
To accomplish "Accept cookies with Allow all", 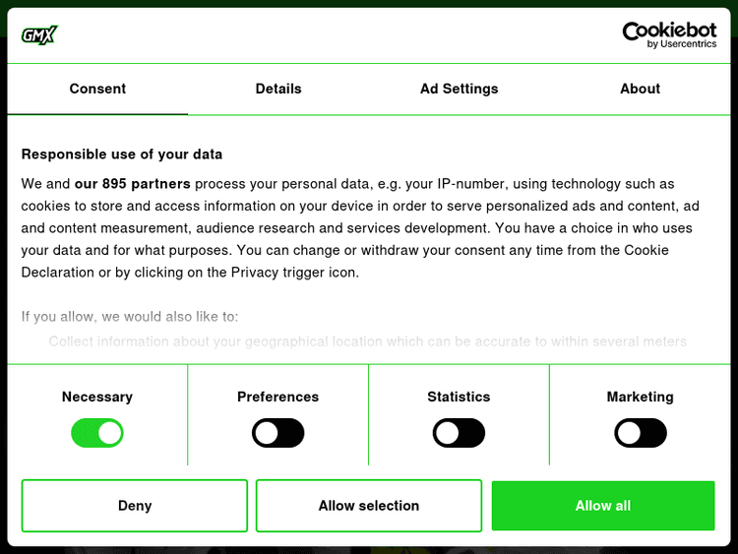I will (x=603, y=506).
